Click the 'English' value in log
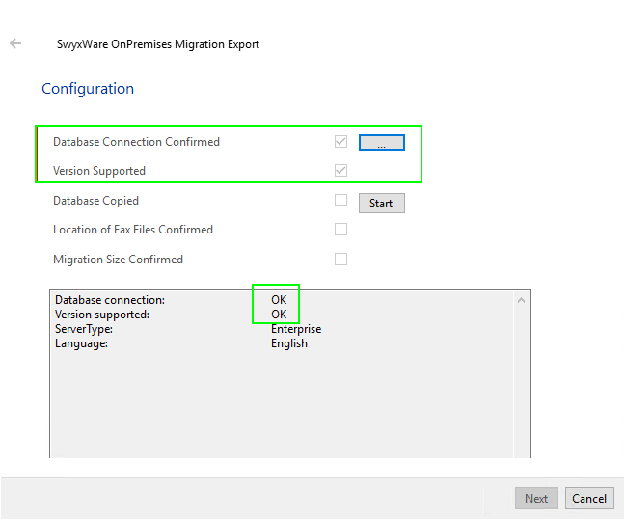The width and height of the screenshot is (625, 520). click(x=289, y=343)
